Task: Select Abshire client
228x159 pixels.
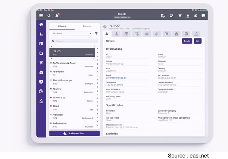Action: [x=72, y=90]
